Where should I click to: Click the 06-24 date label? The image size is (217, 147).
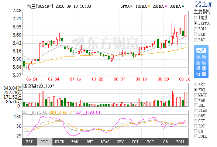pyautogui.click(x=32, y=79)
